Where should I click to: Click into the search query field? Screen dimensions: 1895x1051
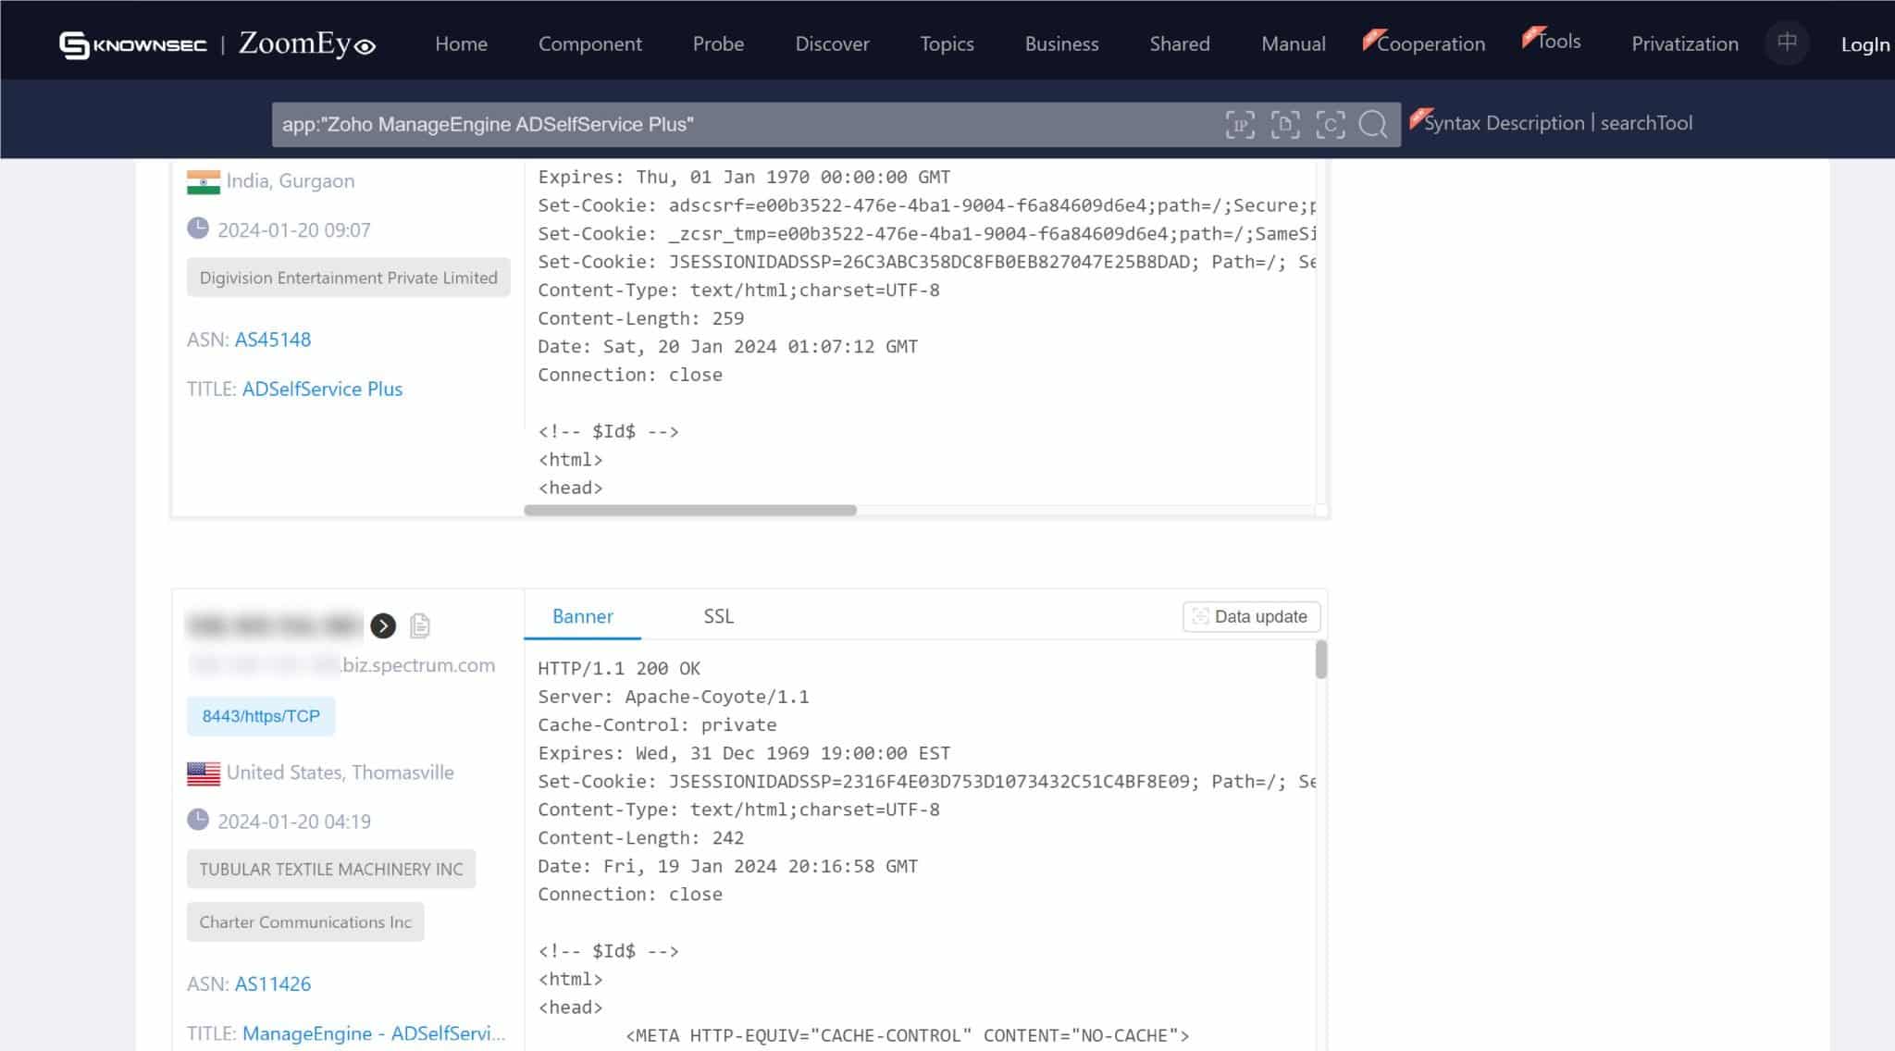pos(740,124)
